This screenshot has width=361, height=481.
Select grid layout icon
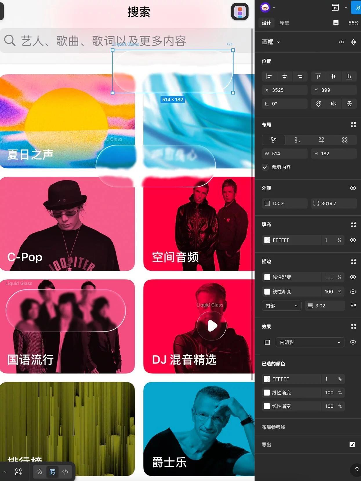click(345, 140)
